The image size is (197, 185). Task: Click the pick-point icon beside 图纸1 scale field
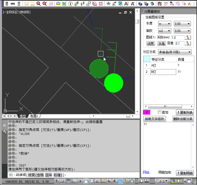point(188,37)
